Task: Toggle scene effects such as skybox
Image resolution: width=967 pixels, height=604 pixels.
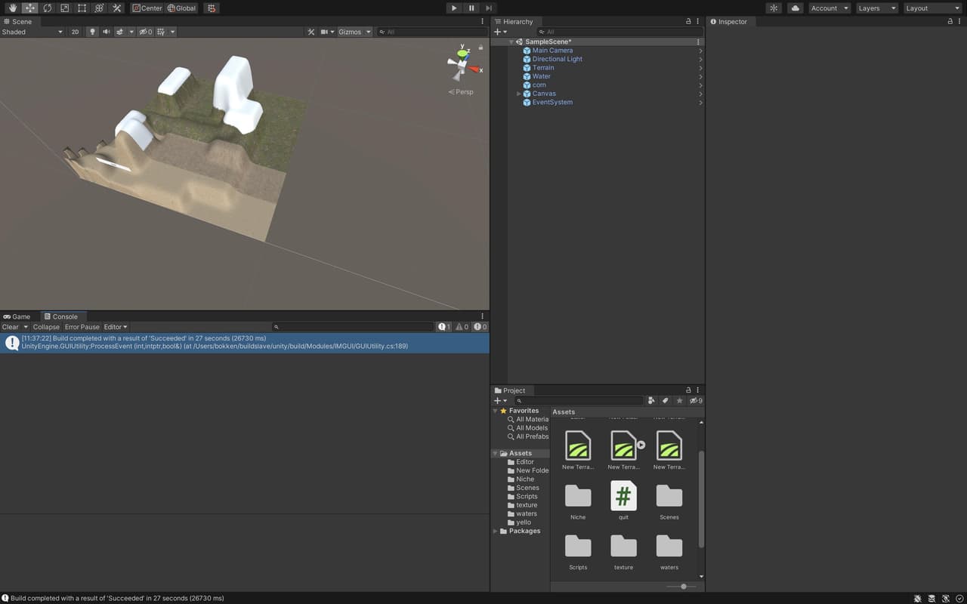Action: click(x=119, y=32)
